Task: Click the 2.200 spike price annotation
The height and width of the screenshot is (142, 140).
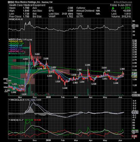Action: [x=88, y=65]
